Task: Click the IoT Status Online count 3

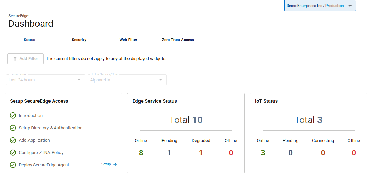Action: pos(263,153)
